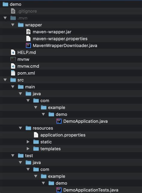This screenshot has width=142, height=193.
Task: Click the .mvn folder icon
Action: click(13, 18)
